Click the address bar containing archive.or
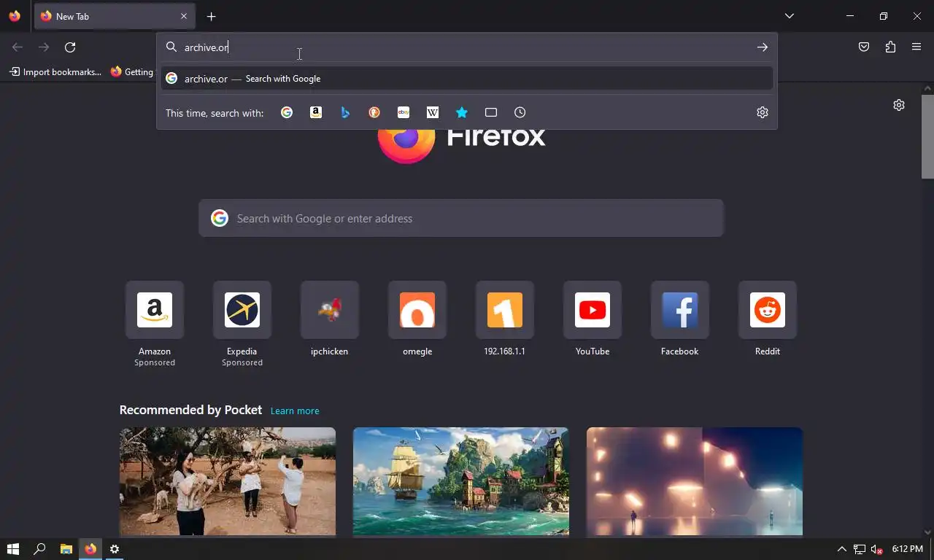The height and width of the screenshot is (560, 934). pos(467,47)
